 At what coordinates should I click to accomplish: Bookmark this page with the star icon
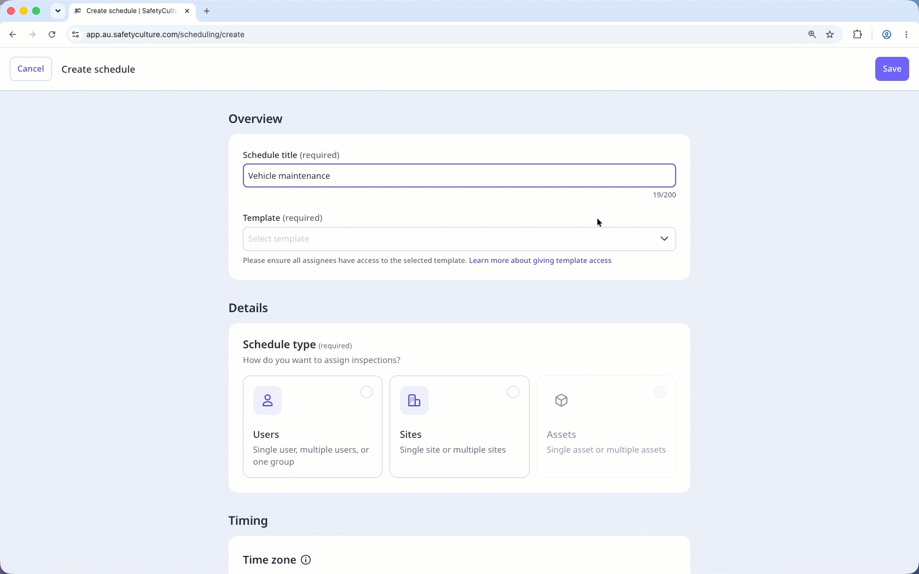pyautogui.click(x=830, y=34)
